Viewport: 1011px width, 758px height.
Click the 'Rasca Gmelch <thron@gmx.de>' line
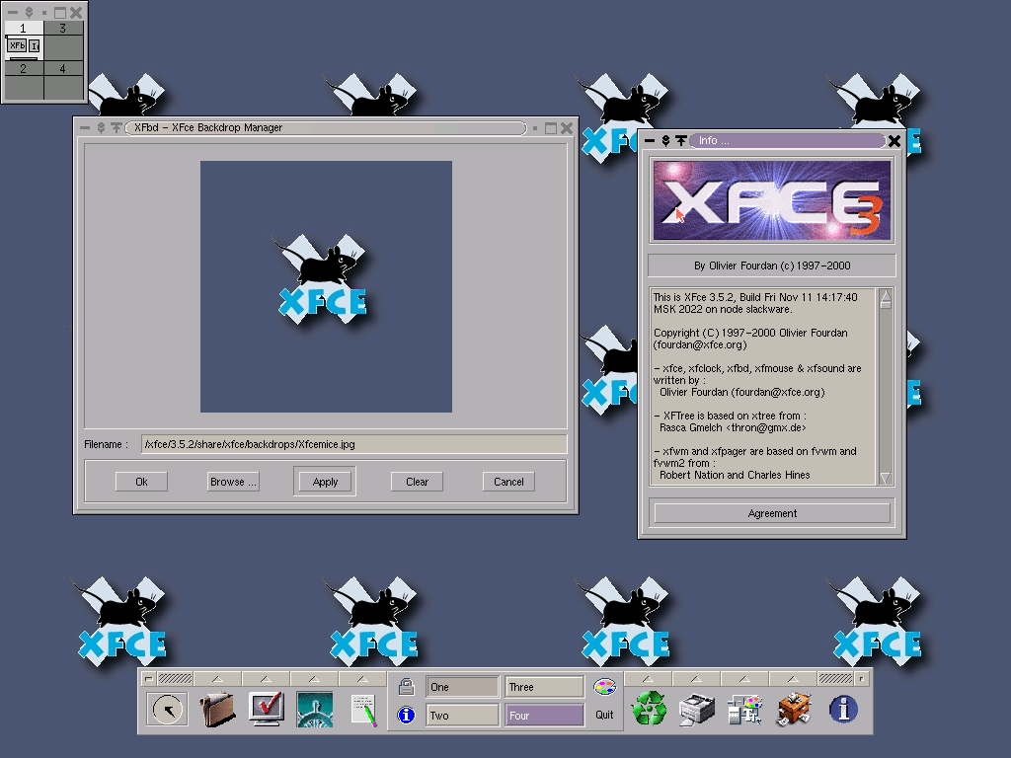[733, 427]
